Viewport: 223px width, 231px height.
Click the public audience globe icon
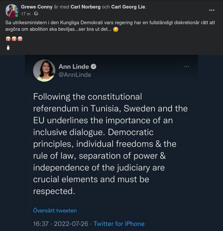36,14
